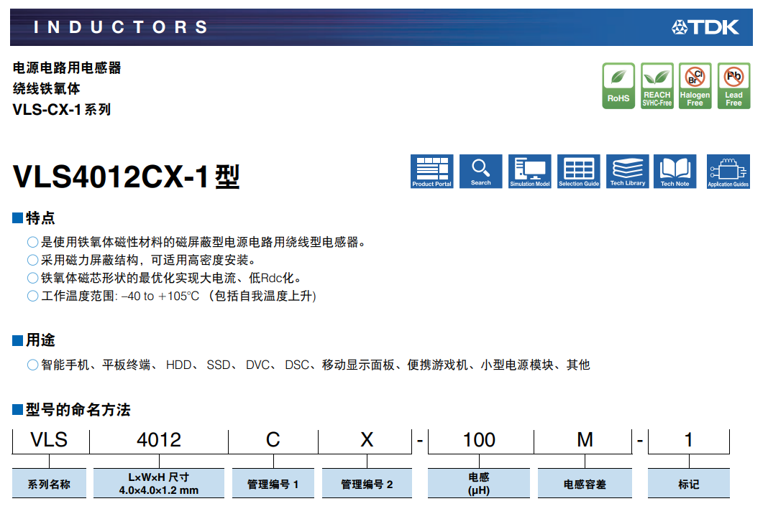
Task: Click the 管理编号 2 label box
Action: 367,483
